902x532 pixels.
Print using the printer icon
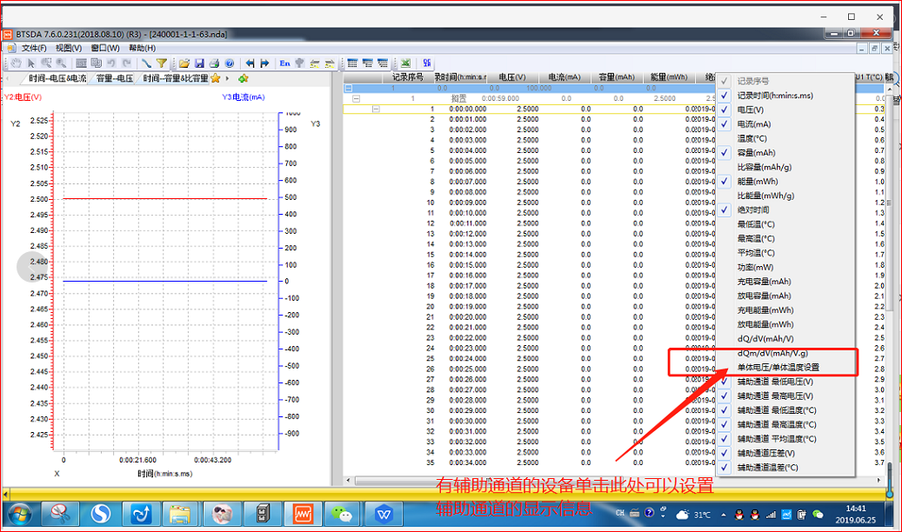[x=214, y=63]
